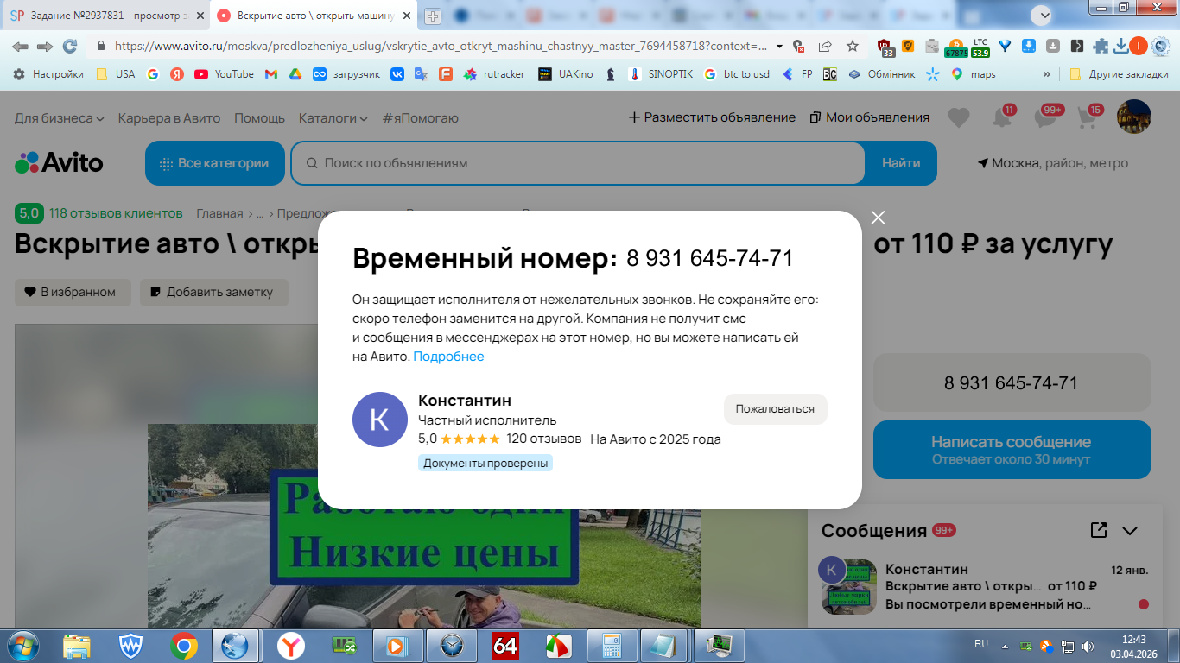
Task: Expand the Каталоги dropdown
Action: 333,117
